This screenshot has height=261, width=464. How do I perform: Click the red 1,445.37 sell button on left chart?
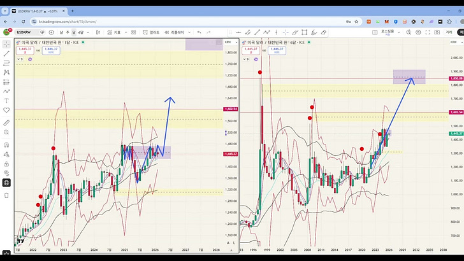pos(25,50)
